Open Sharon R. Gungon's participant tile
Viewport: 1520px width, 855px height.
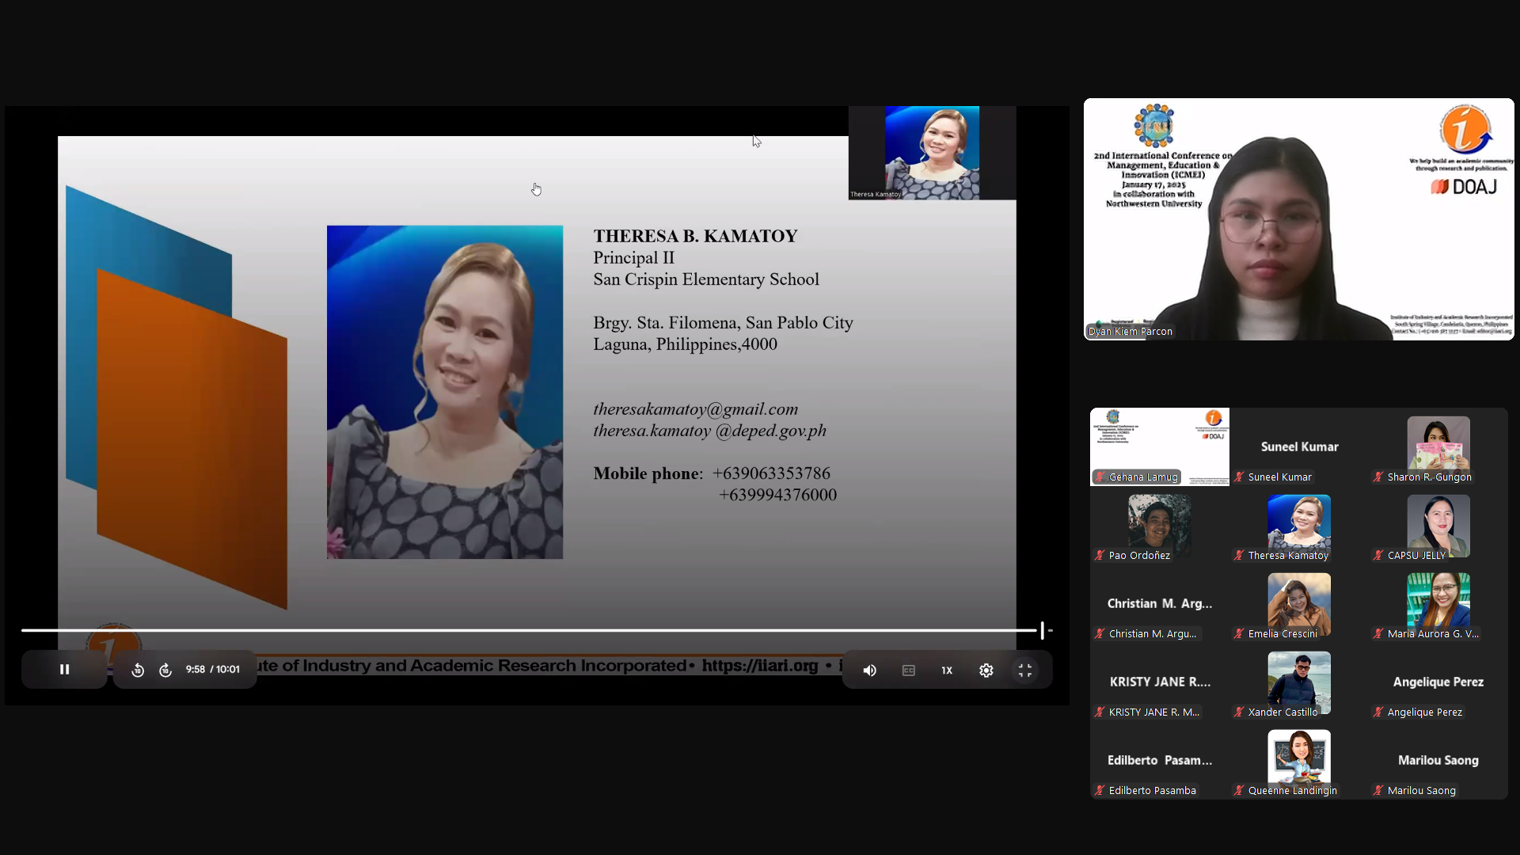[x=1438, y=446]
